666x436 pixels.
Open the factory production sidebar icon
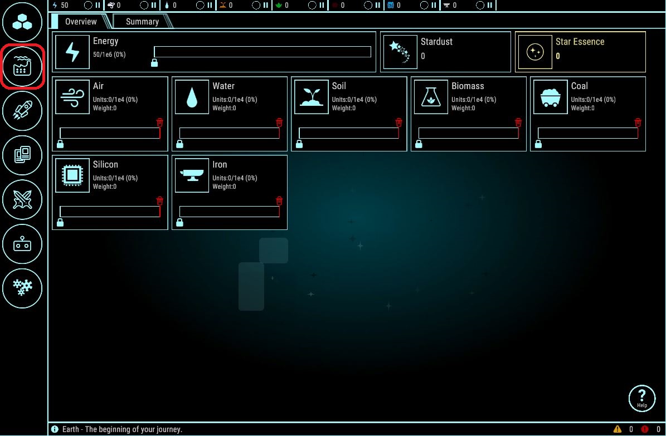pyautogui.click(x=22, y=67)
